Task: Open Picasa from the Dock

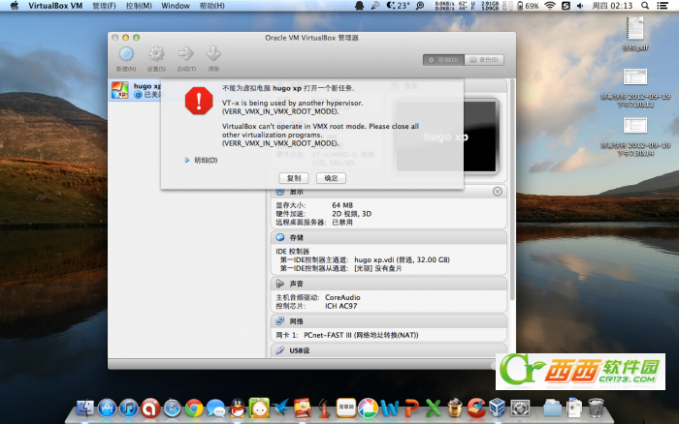Action: 368,408
